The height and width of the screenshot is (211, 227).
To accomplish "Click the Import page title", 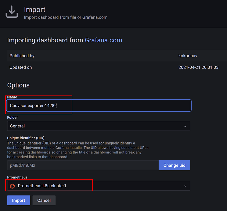I will (x=34, y=10).
